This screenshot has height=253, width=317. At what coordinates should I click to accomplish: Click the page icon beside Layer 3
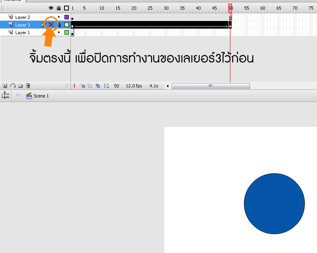[11, 25]
